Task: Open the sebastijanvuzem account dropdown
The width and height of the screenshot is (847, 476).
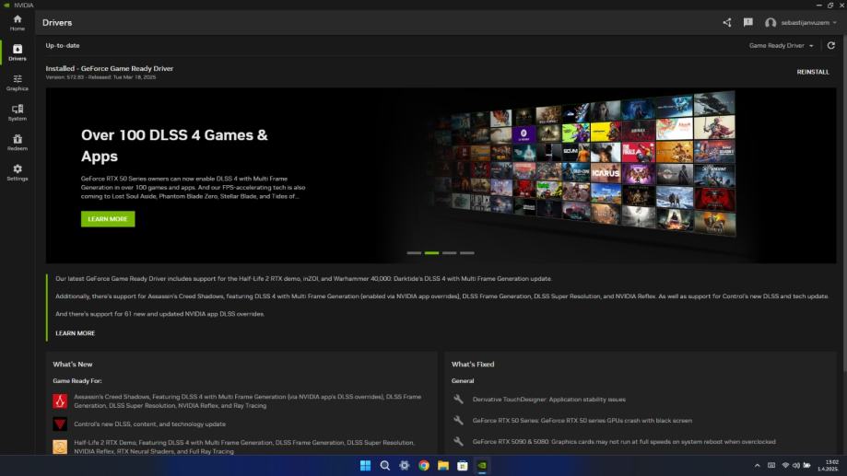Action: [x=810, y=22]
